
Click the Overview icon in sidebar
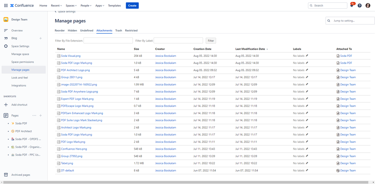pyautogui.click(x=6, y=31)
